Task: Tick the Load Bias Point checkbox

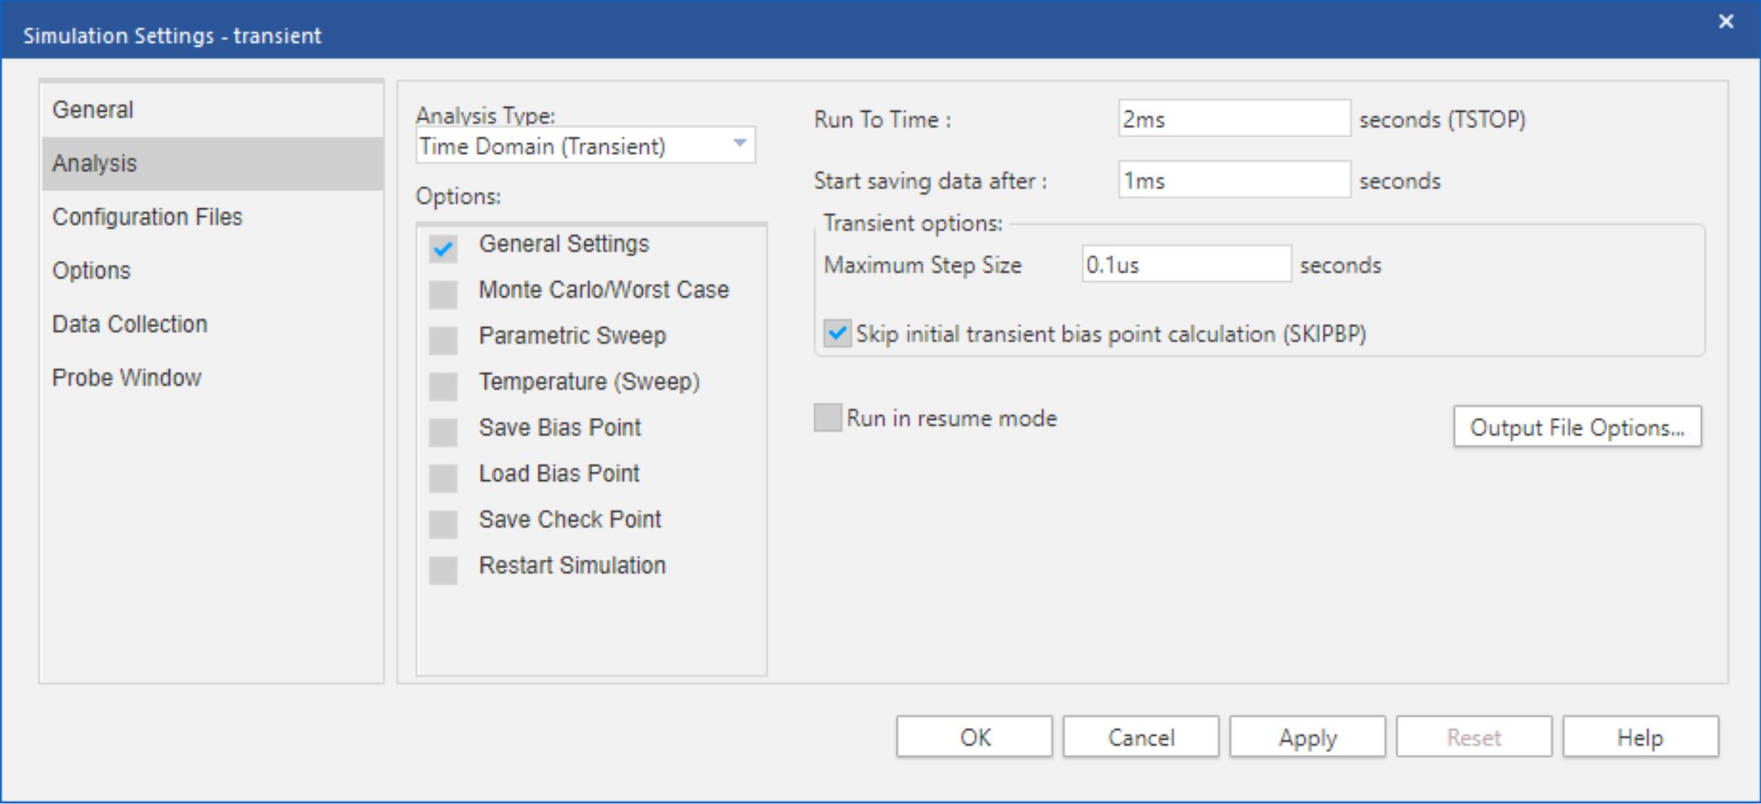Action: [443, 478]
